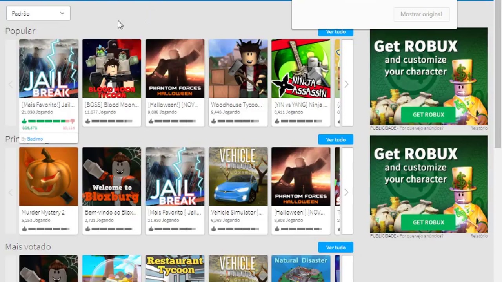Click the green thumbs-up icon on Jailbreak card
The height and width of the screenshot is (282, 502).
[24, 121]
